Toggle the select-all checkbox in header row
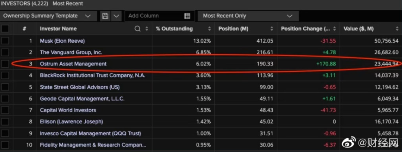Viewport: 402px width, 152px height. [x=5, y=29]
